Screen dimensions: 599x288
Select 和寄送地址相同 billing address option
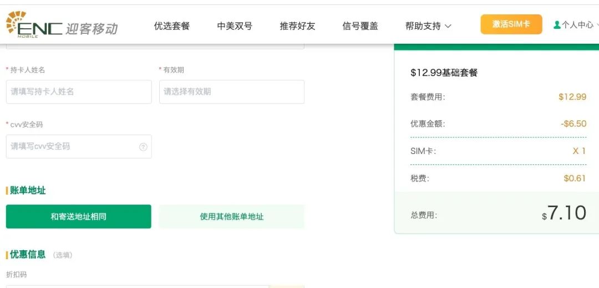click(x=78, y=217)
